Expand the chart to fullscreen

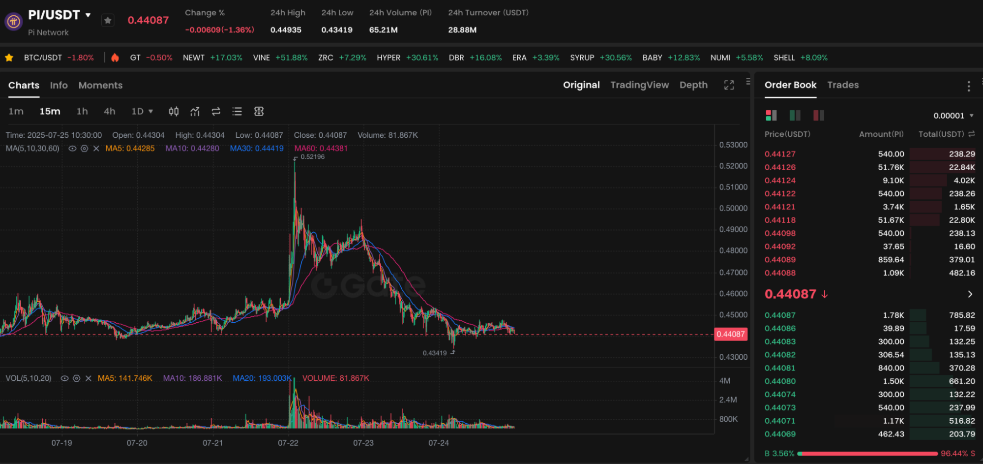(729, 85)
